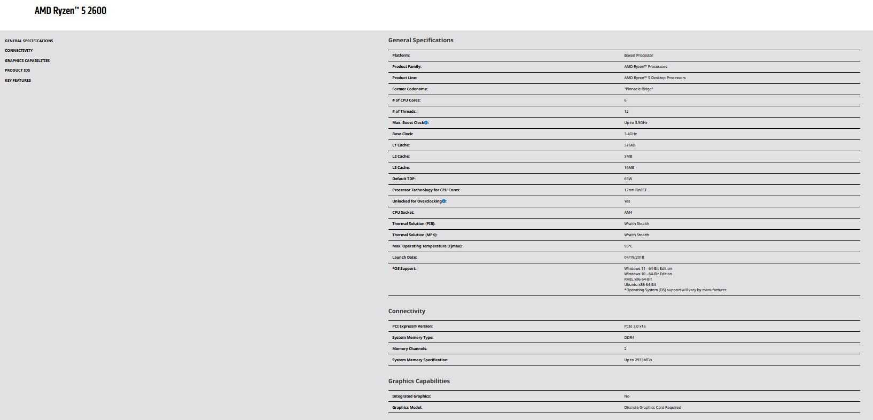
Task: Select the Default TDP label
Action: [404, 178]
